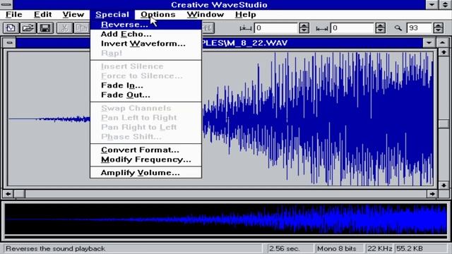Open the M_8_22.WAV document control menu box
This screenshot has height=254, width=452.
point(9,43)
